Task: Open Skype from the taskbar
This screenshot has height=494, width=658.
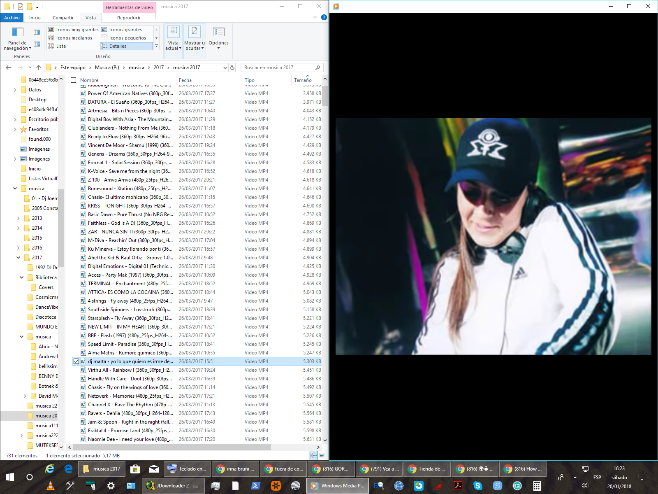Action: (477, 486)
